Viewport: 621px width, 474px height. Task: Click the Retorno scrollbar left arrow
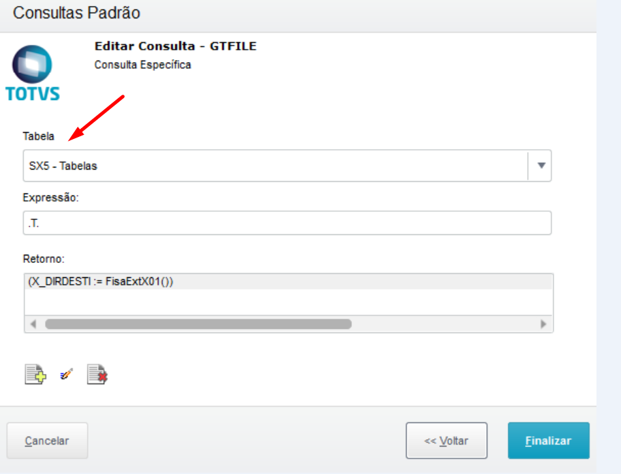tap(33, 324)
